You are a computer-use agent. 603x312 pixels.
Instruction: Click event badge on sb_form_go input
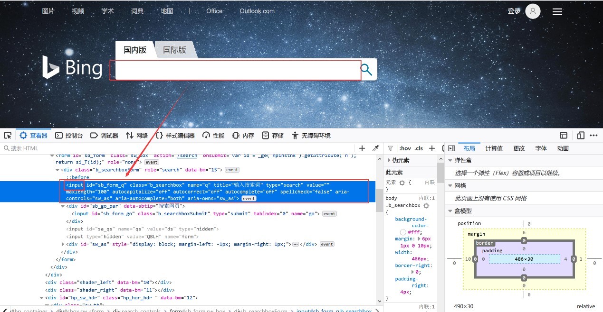click(329, 214)
